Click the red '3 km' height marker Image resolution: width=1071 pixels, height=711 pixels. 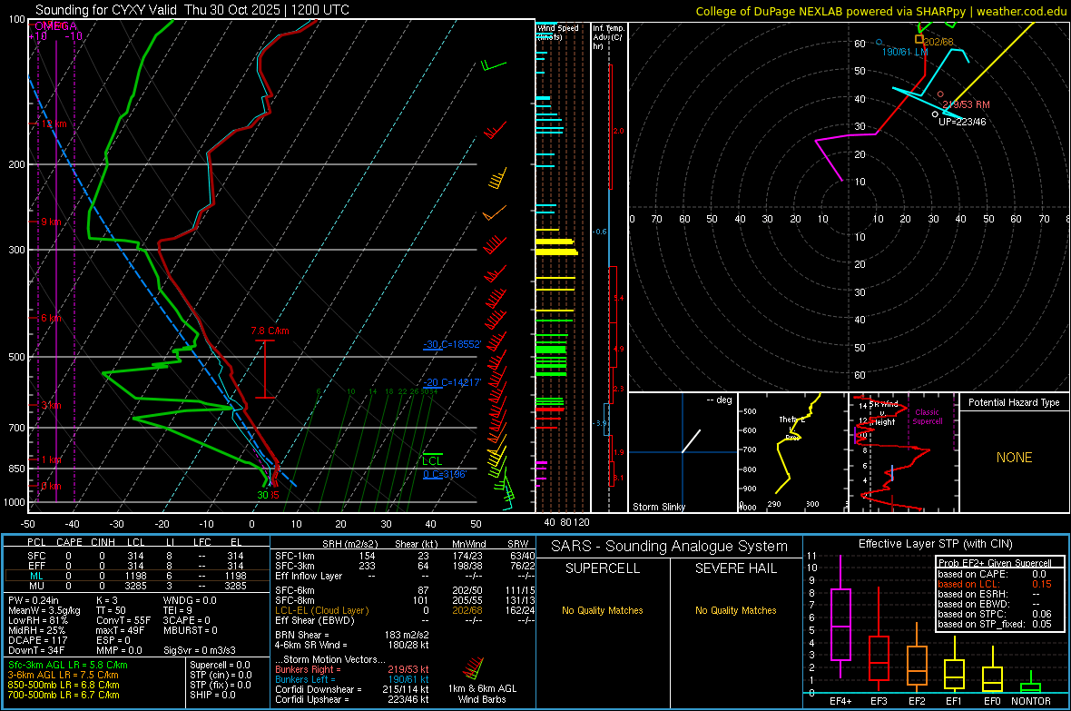[x=51, y=405]
